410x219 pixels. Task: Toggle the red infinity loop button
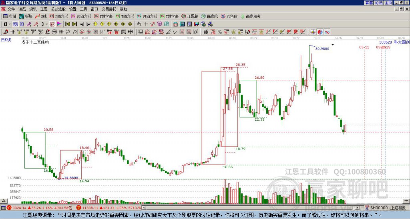click(x=327, y=32)
